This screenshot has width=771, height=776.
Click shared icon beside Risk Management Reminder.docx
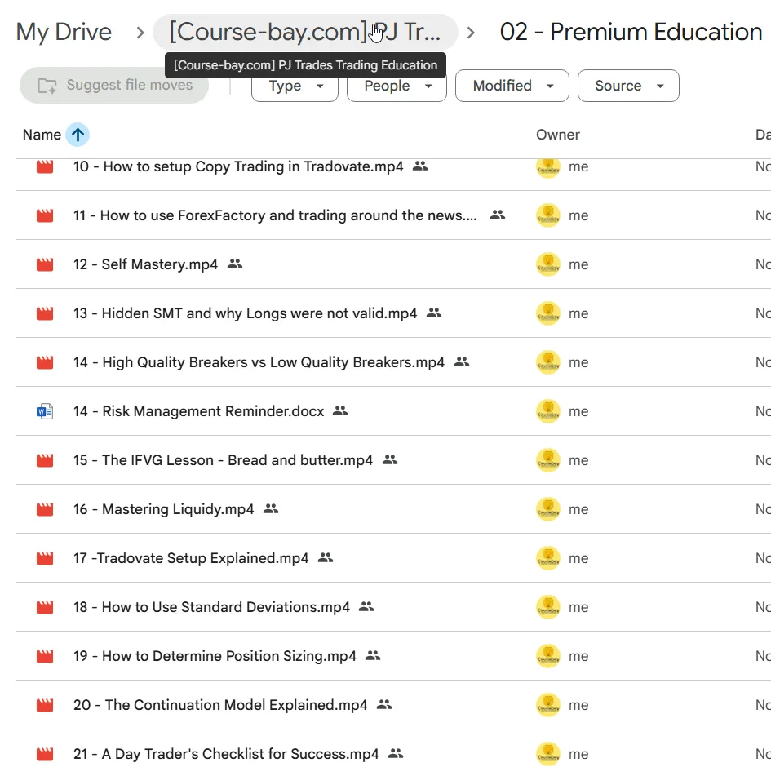pos(340,410)
